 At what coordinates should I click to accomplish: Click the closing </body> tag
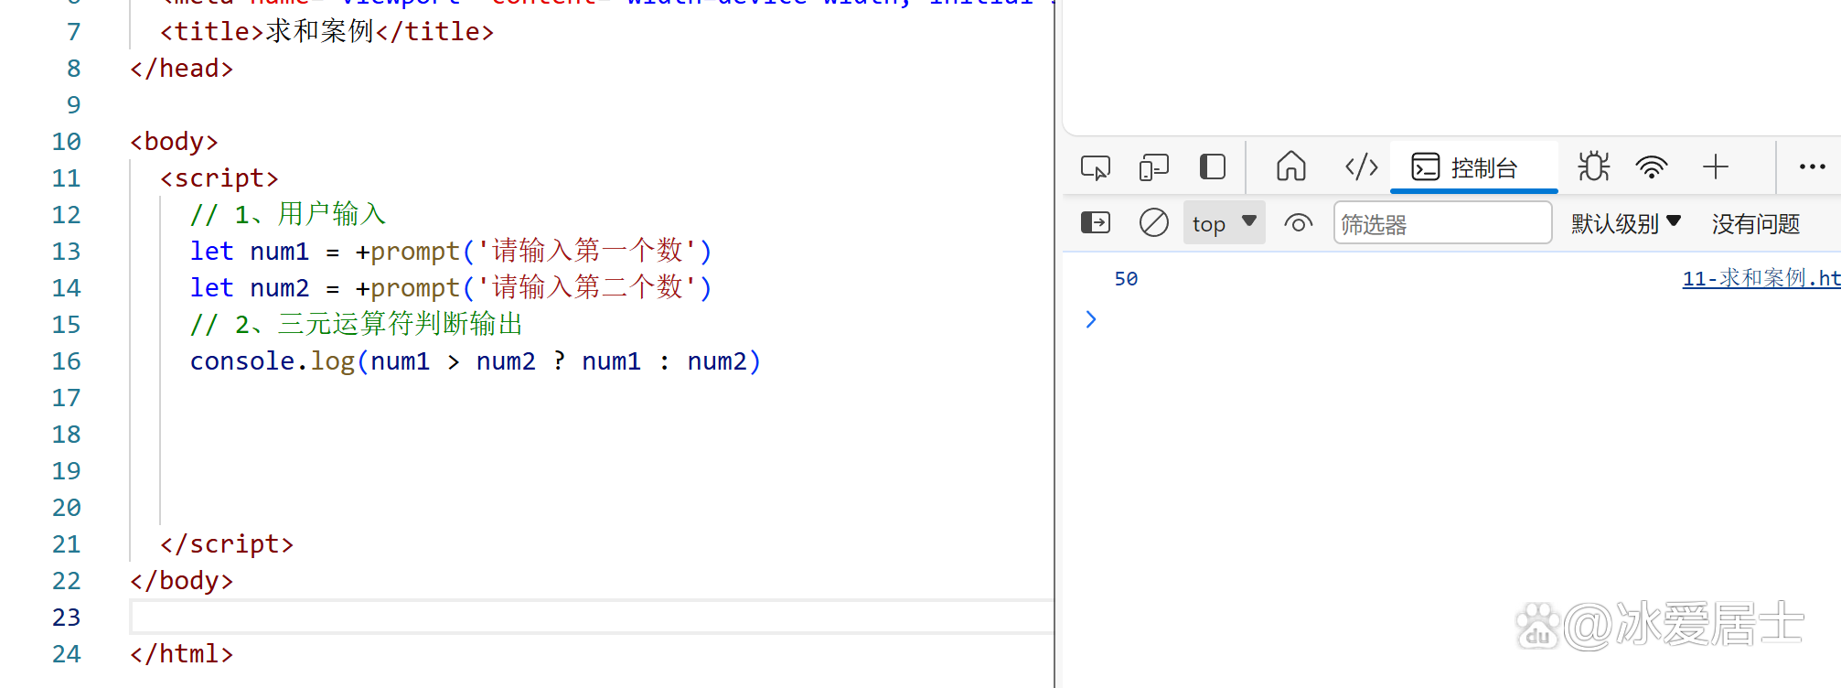(182, 581)
